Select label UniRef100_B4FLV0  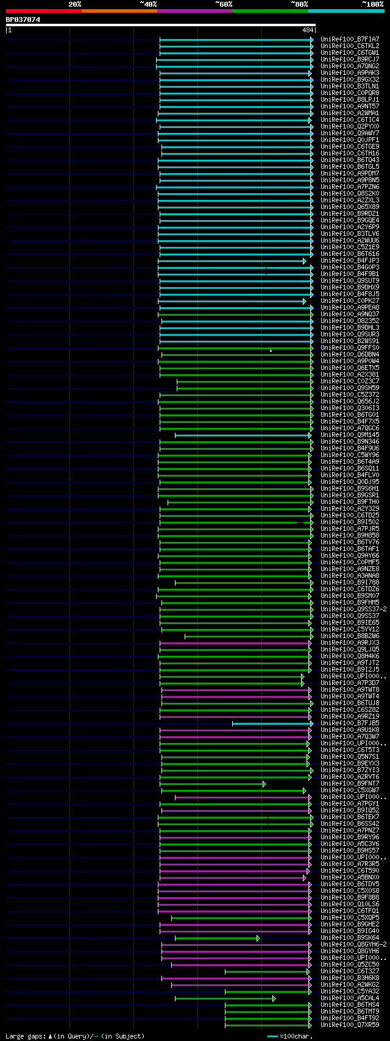pos(350,475)
